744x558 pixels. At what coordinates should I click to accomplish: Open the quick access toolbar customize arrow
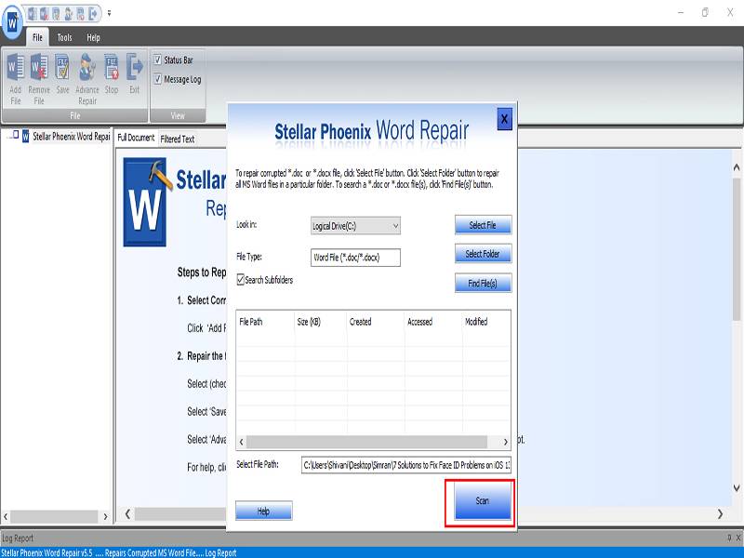(x=109, y=13)
